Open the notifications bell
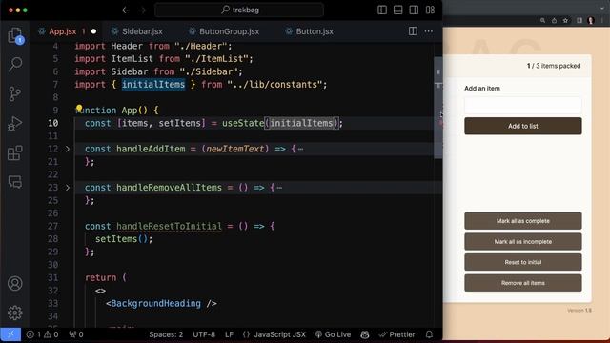The height and width of the screenshot is (343, 610). click(x=429, y=334)
